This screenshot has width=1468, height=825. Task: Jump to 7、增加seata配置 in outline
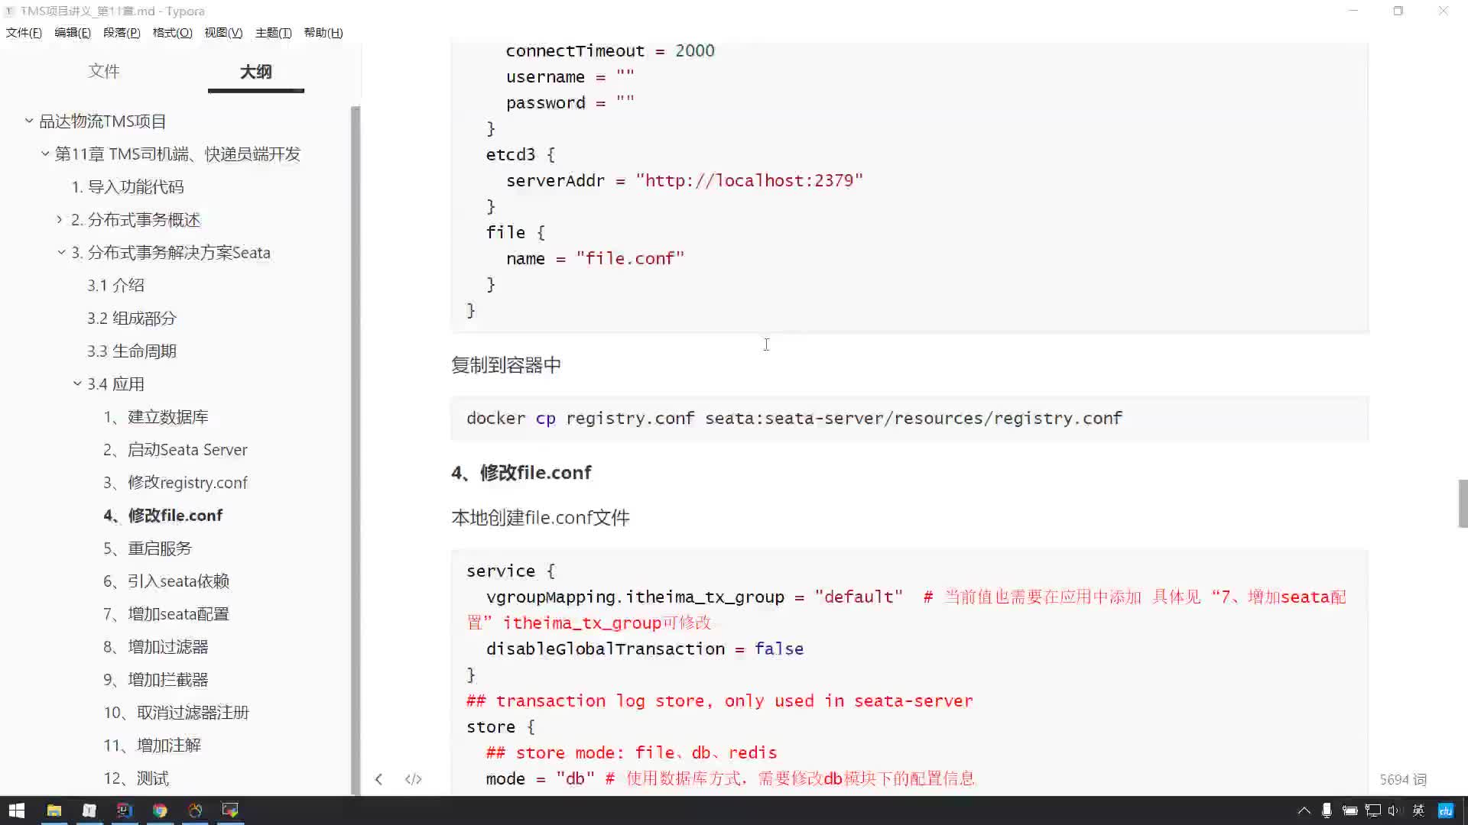pyautogui.click(x=166, y=614)
